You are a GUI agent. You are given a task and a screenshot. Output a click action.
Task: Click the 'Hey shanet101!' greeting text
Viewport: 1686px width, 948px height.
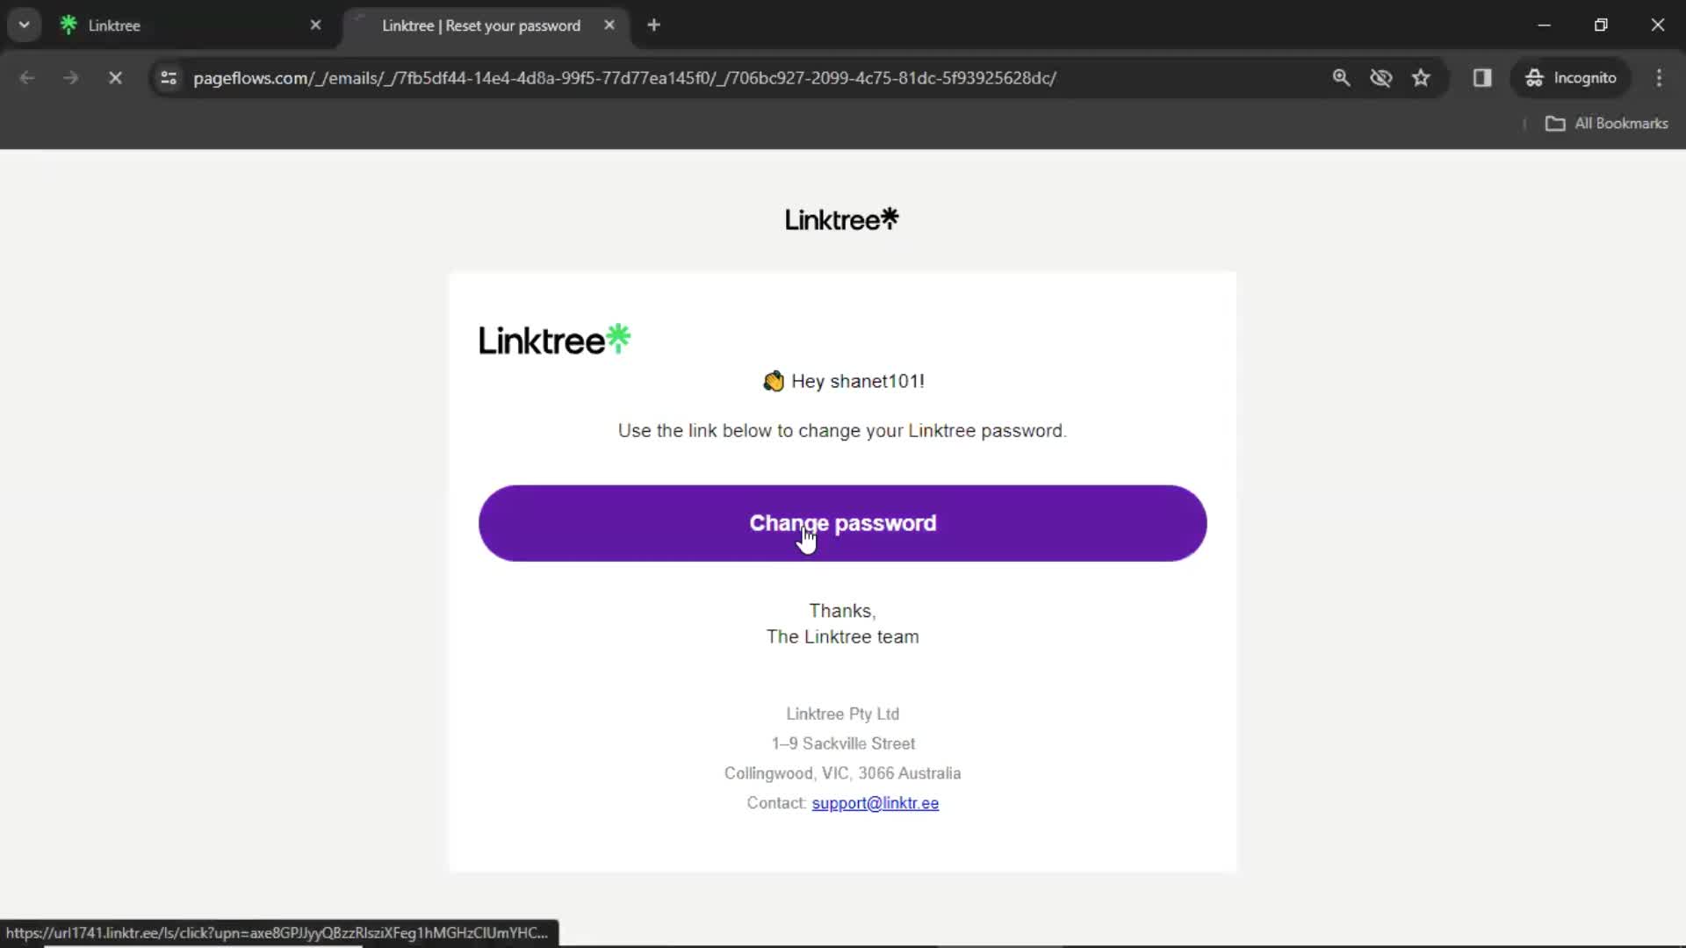click(x=858, y=381)
